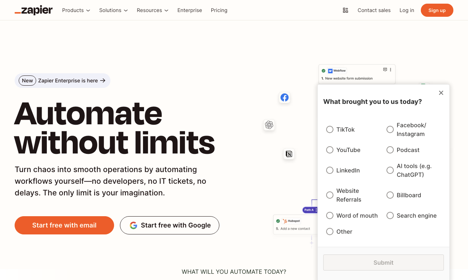Click the Zapier logo

tap(34, 10)
